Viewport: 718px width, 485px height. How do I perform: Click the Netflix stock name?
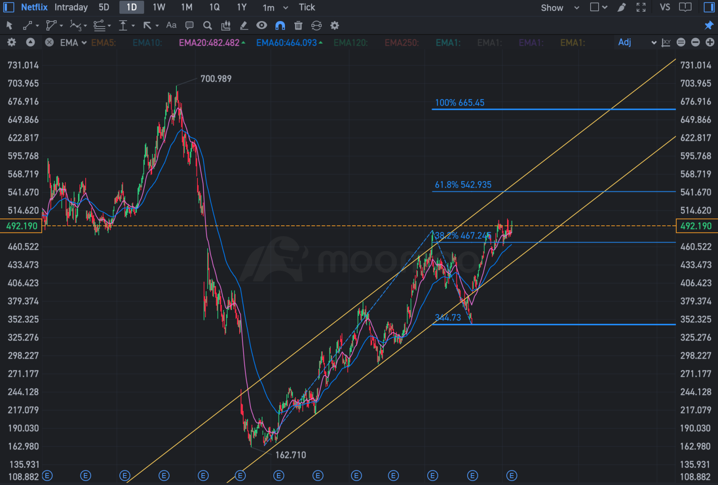pyautogui.click(x=34, y=7)
